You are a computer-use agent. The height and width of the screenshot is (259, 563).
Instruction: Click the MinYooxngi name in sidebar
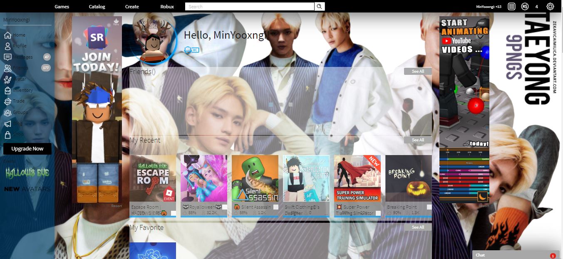(17, 20)
